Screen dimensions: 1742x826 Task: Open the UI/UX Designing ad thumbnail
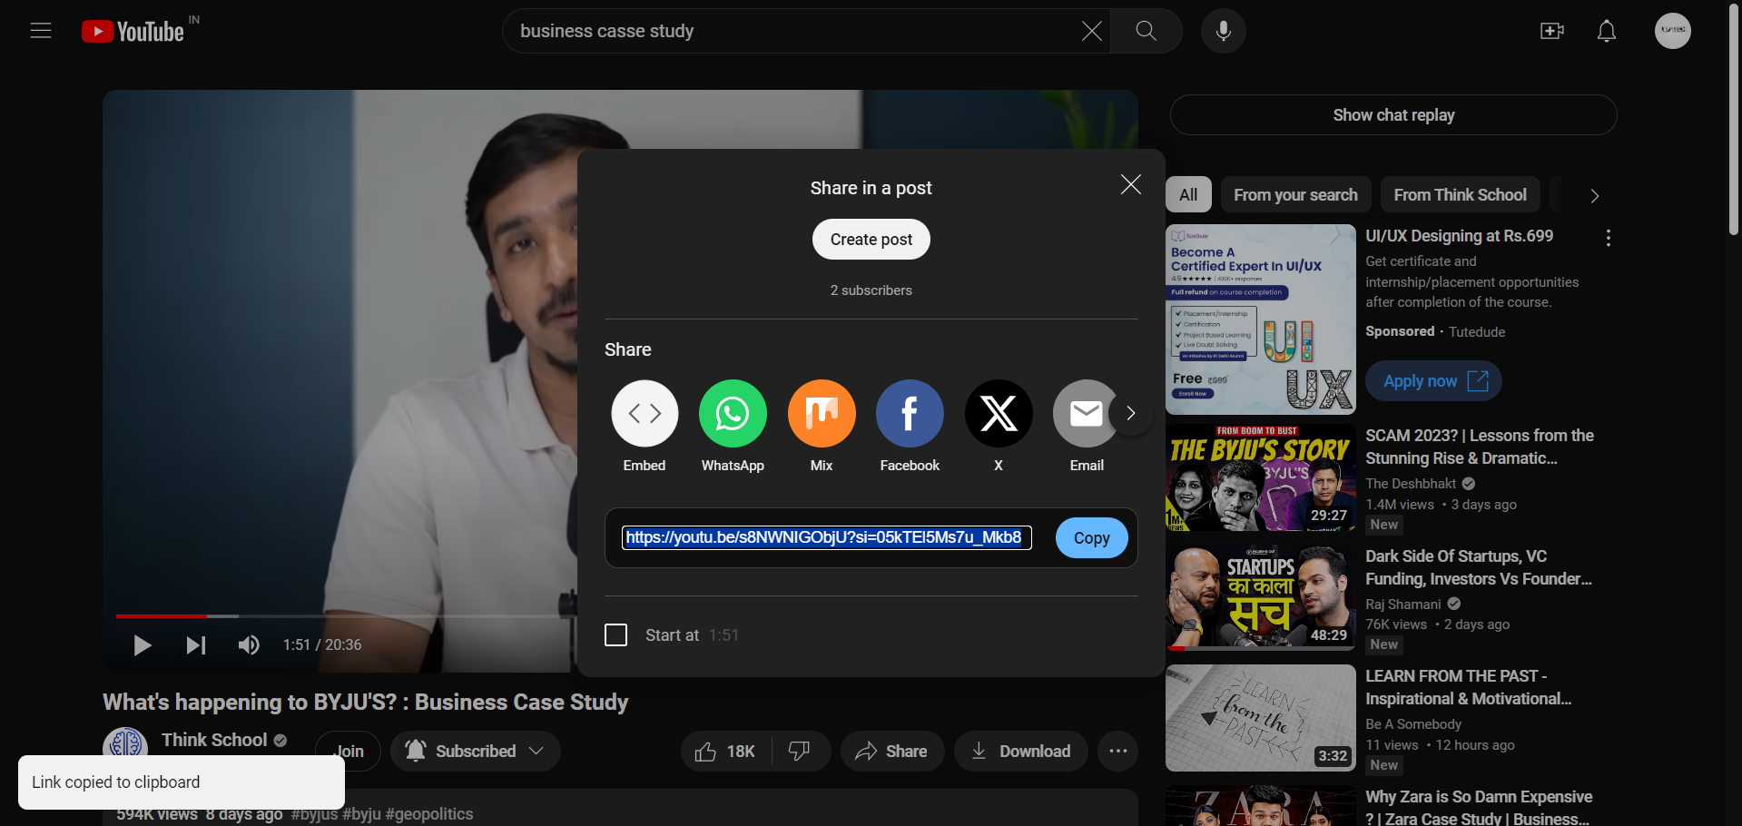(x=1261, y=320)
